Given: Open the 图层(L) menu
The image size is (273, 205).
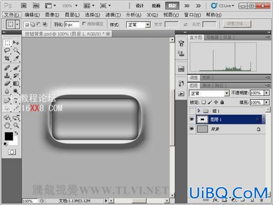Looking at the screenshot, I should coord(72,15).
